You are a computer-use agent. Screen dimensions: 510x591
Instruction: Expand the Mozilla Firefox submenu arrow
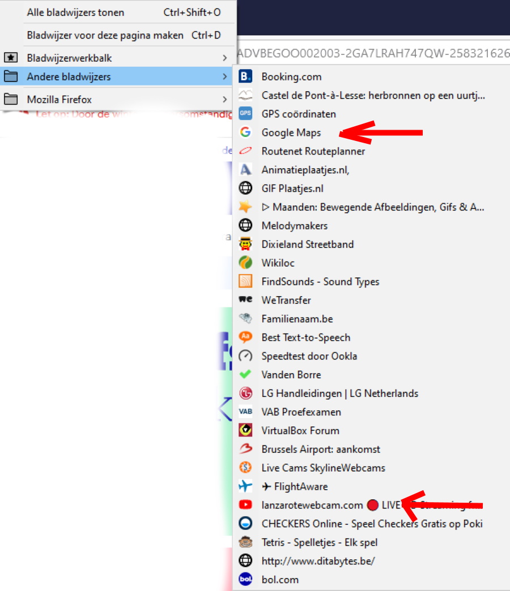pos(225,99)
